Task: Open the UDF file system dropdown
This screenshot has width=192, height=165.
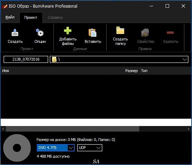Action: pos(90,148)
